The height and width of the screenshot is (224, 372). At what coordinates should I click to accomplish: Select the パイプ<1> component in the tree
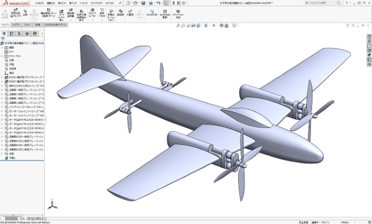pos(24,107)
